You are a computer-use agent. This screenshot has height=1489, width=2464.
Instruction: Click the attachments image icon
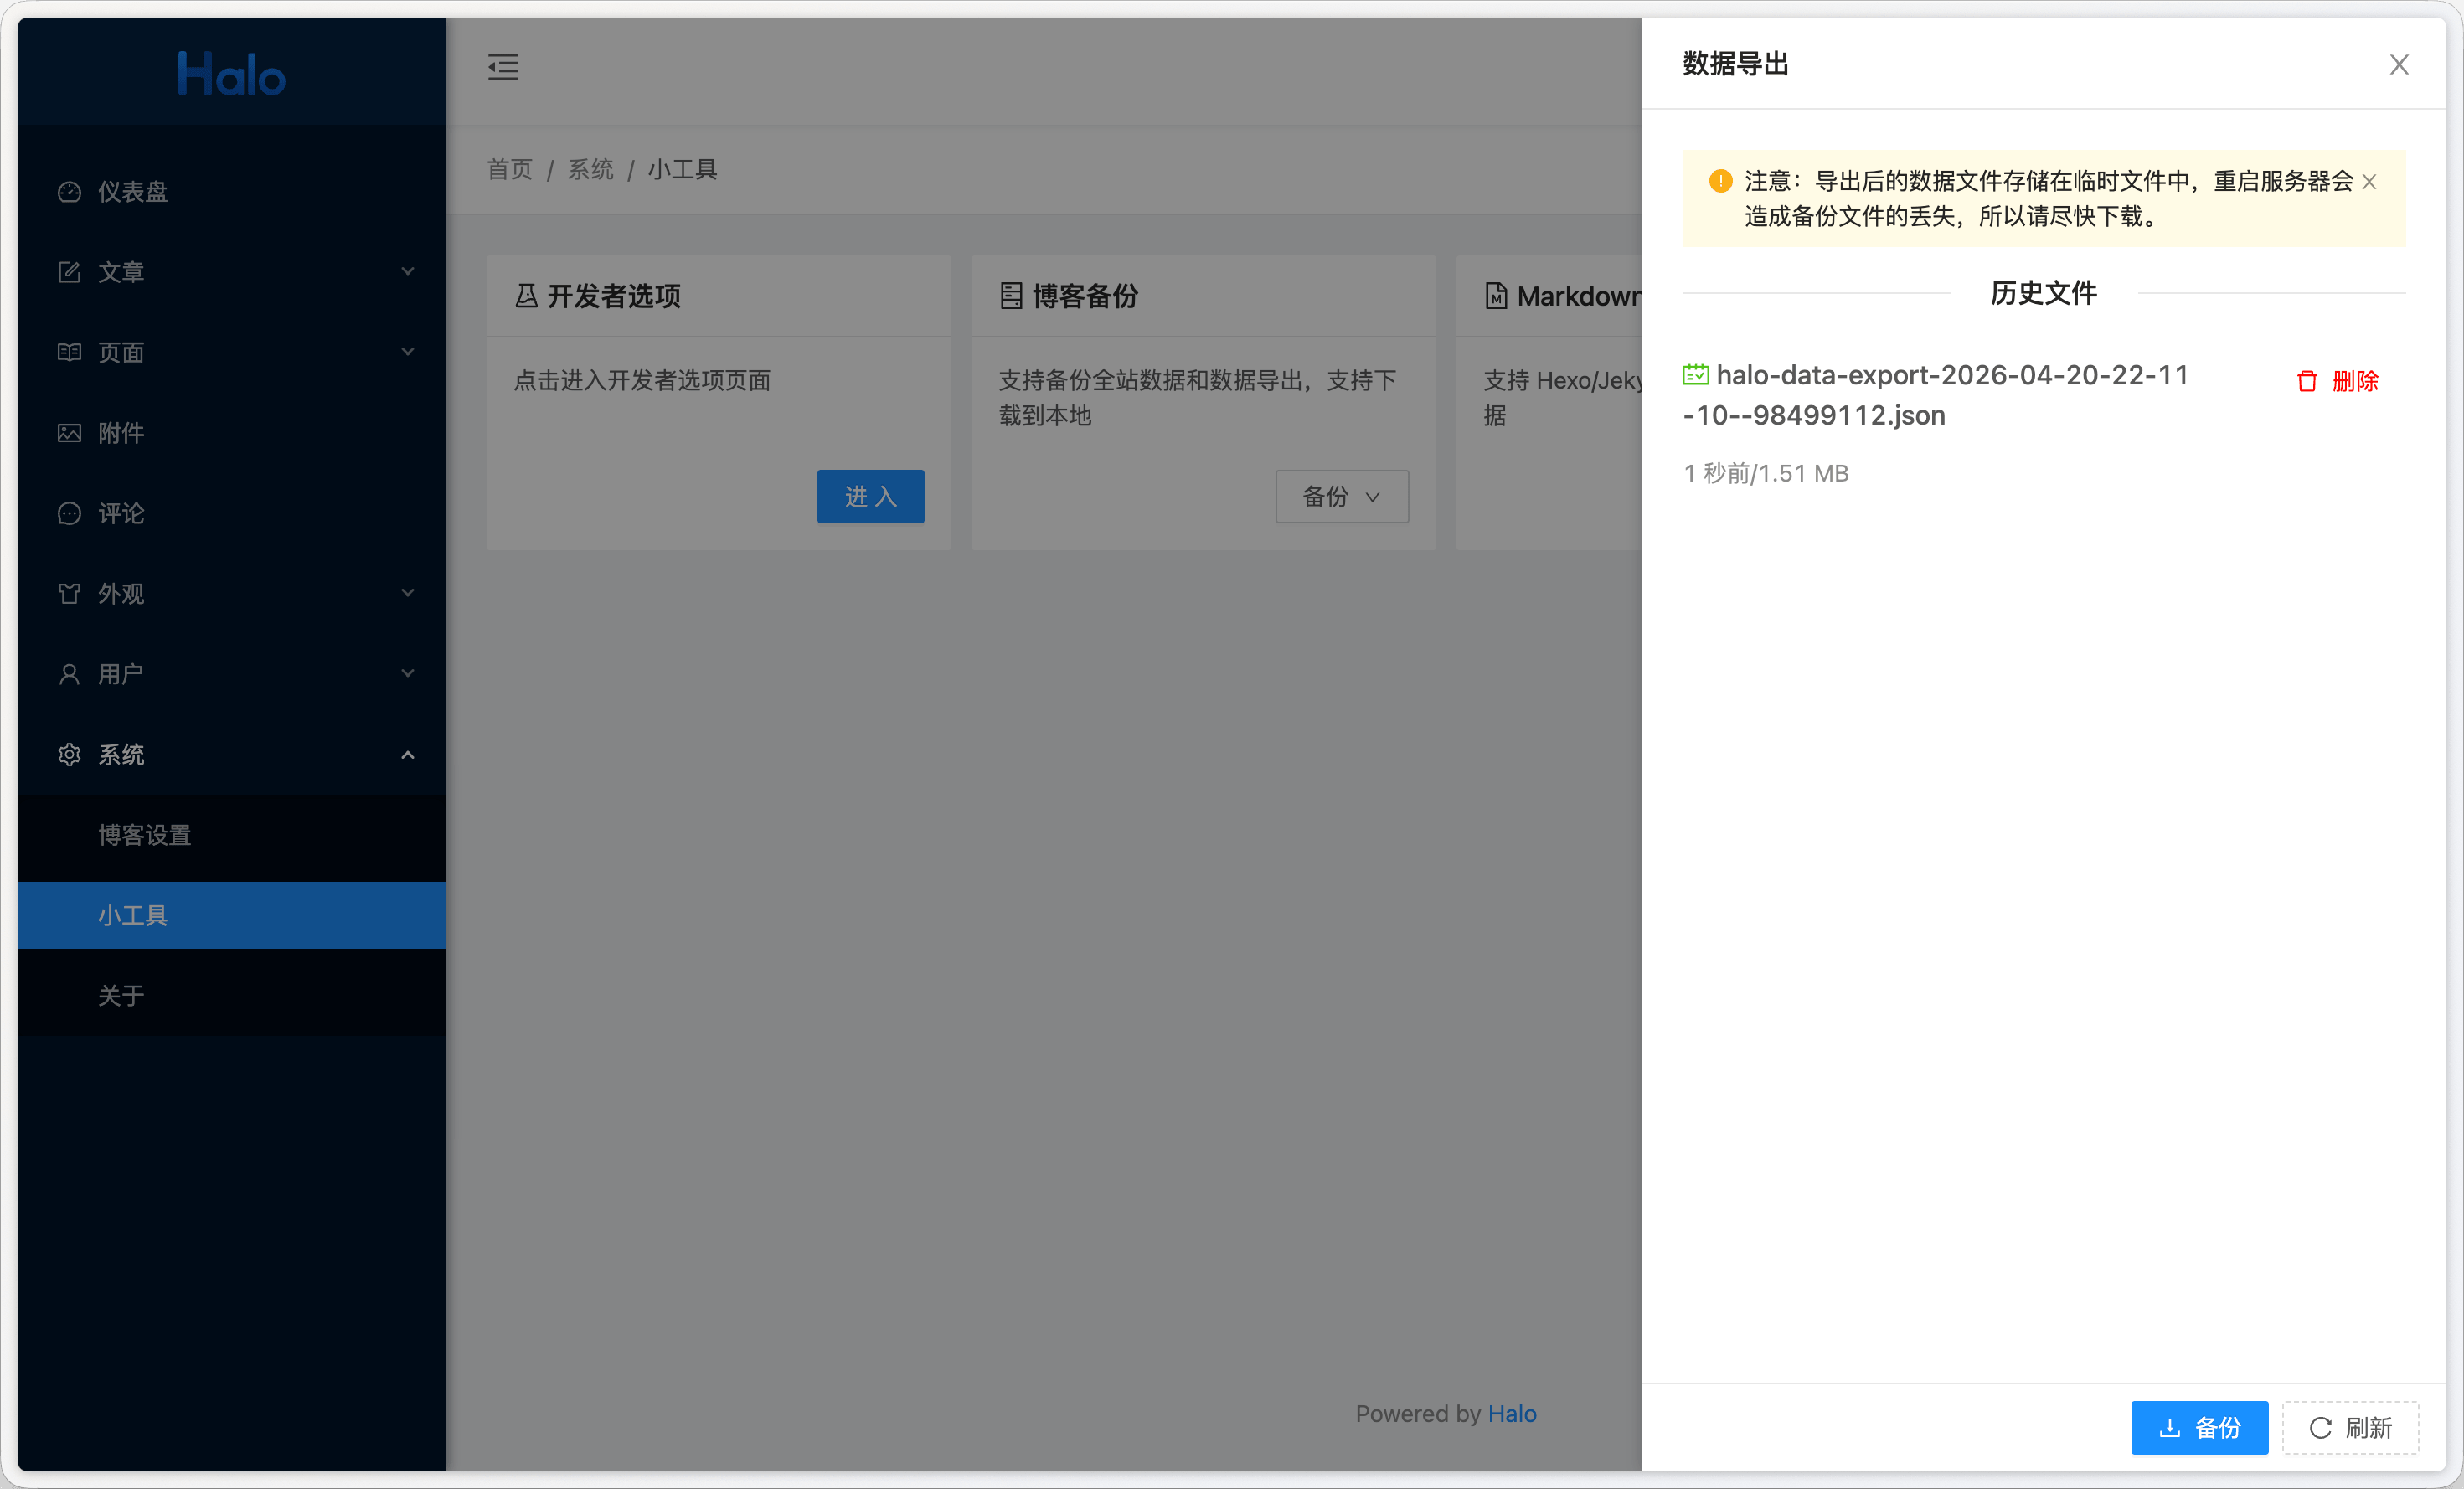coord(69,432)
